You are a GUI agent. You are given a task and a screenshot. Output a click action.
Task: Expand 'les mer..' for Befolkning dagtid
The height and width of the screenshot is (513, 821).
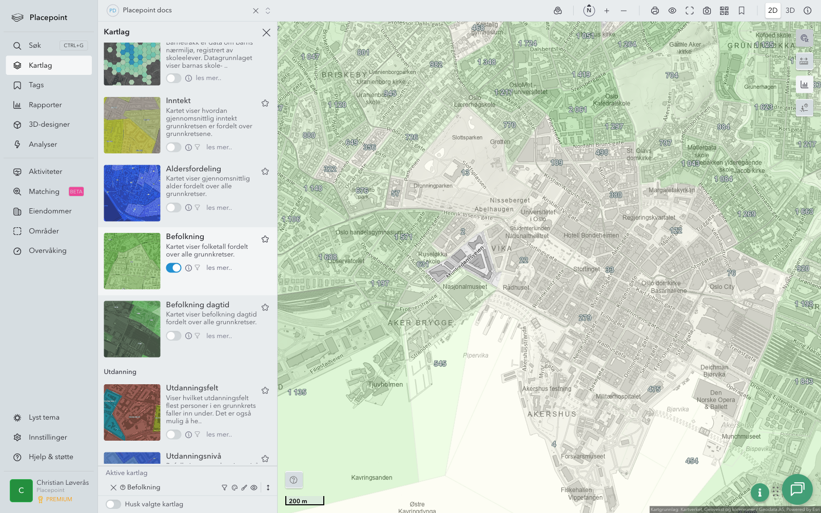point(219,336)
